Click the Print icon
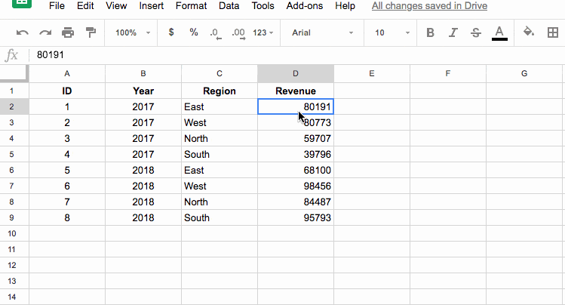 (x=68, y=32)
